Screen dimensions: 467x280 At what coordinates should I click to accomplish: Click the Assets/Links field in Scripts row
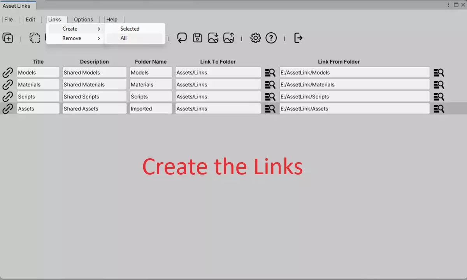[x=218, y=97]
